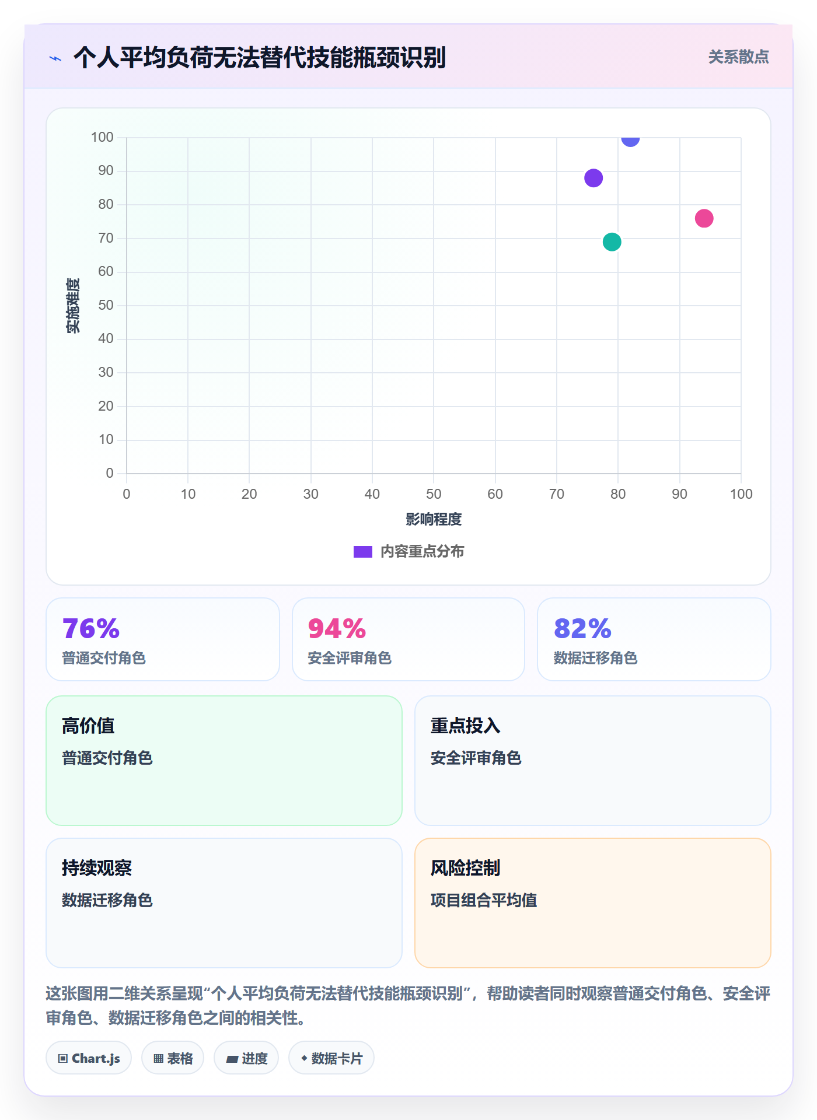Click the pink scatter point
This screenshot has height=1120, width=817.
[704, 218]
